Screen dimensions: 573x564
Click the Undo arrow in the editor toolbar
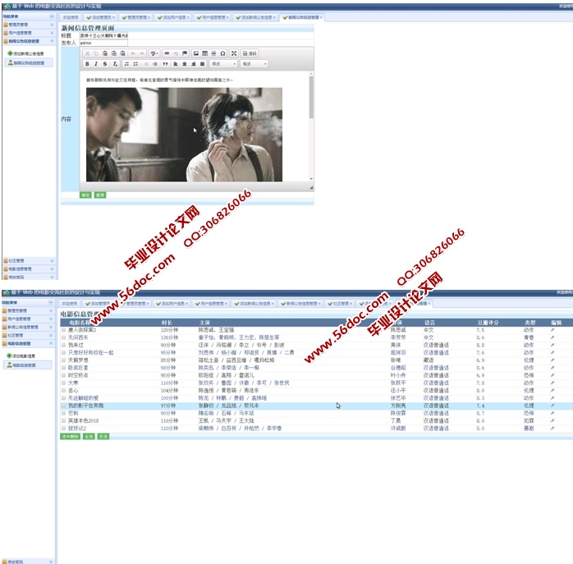(133, 53)
